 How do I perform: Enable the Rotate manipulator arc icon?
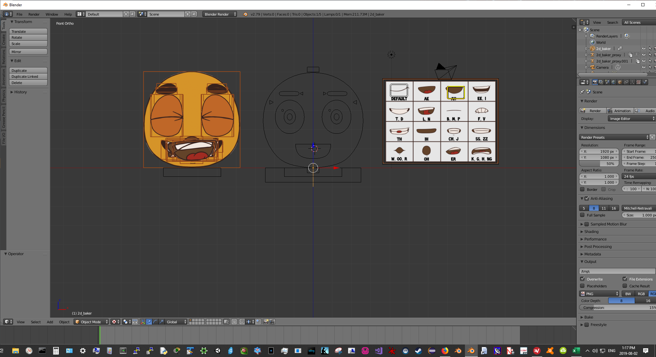pos(155,322)
